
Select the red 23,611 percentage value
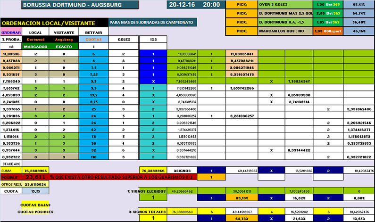click(x=35, y=177)
